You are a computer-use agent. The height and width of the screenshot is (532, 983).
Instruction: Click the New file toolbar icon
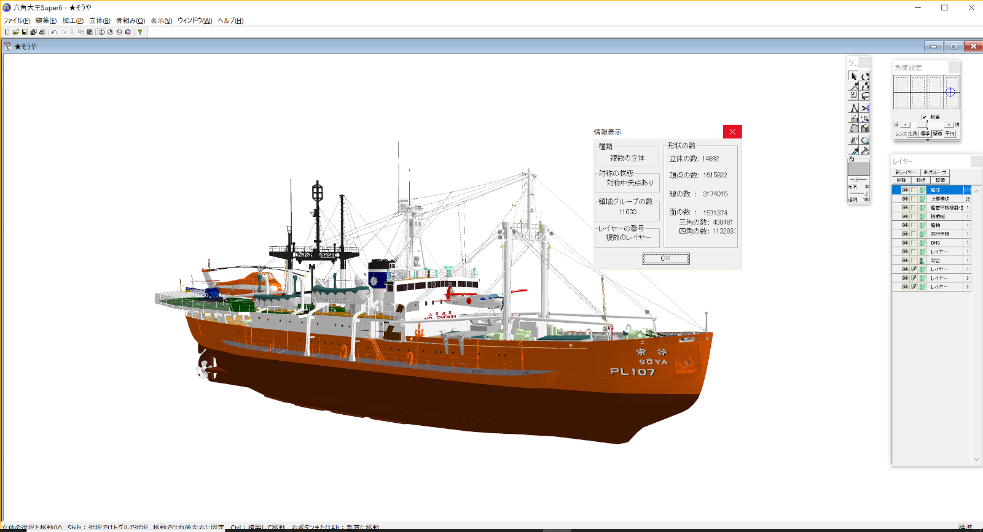pyautogui.click(x=7, y=32)
